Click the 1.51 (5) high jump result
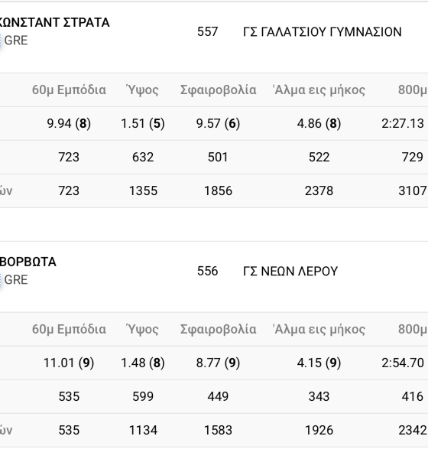Viewport: 428px width, 459px height. click(x=143, y=123)
